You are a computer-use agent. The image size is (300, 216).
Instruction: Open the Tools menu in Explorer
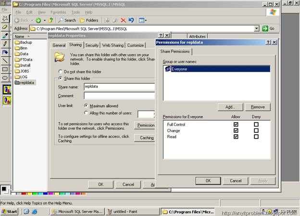(x=75, y=12)
